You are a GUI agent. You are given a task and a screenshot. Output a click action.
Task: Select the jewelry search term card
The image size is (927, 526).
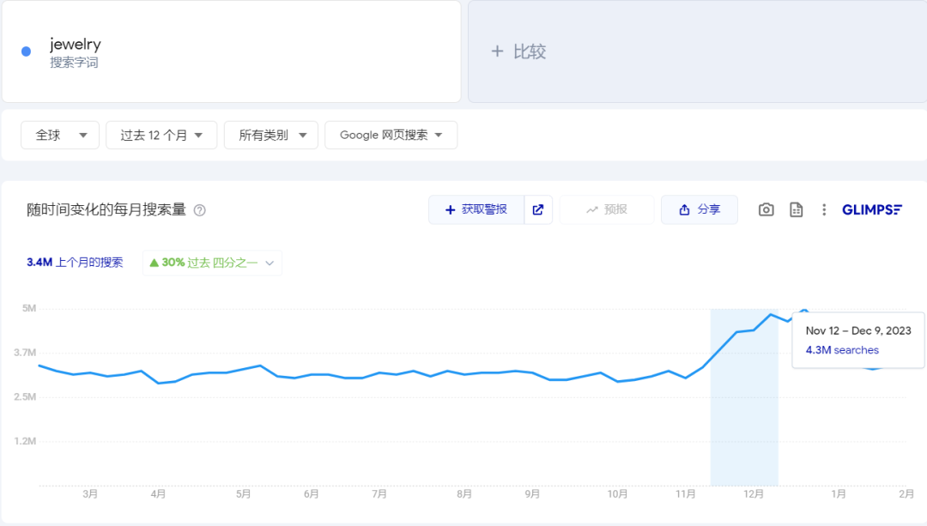click(232, 51)
